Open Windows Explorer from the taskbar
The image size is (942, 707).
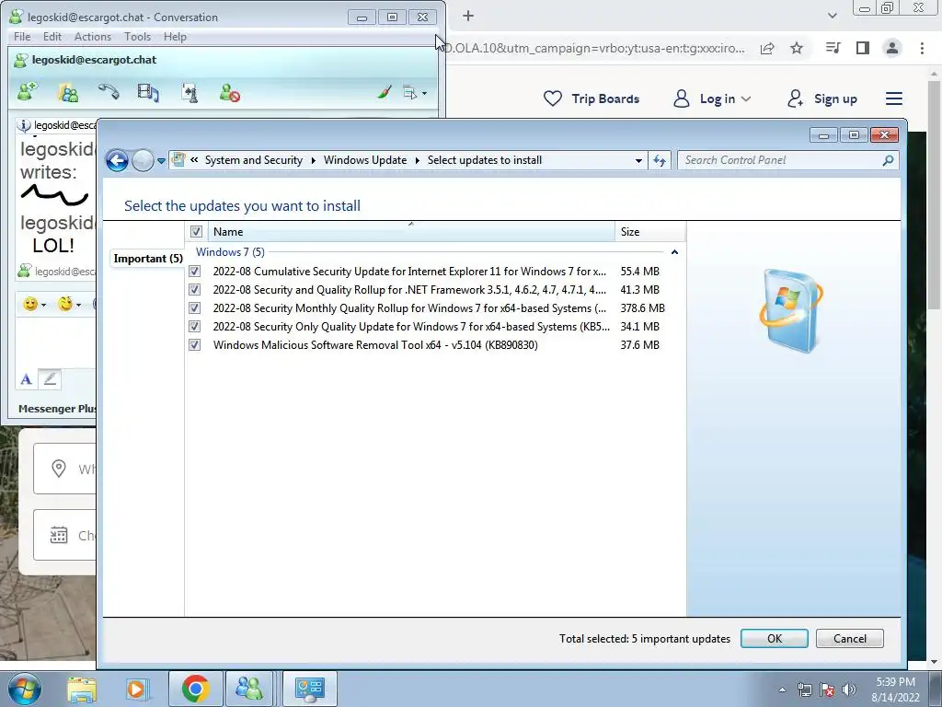click(81, 689)
